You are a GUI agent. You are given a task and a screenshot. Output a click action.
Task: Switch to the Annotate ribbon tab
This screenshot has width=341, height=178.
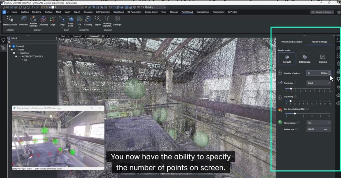coord(88,12)
